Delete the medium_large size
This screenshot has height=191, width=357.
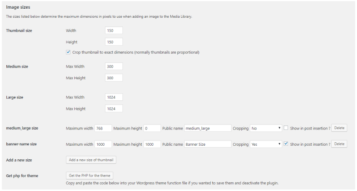pyautogui.click(x=339, y=128)
